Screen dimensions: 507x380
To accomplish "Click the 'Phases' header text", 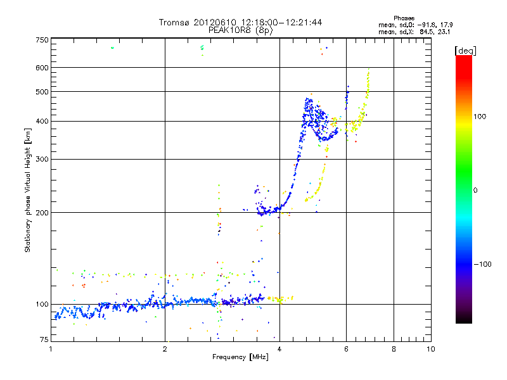I will [x=404, y=18].
